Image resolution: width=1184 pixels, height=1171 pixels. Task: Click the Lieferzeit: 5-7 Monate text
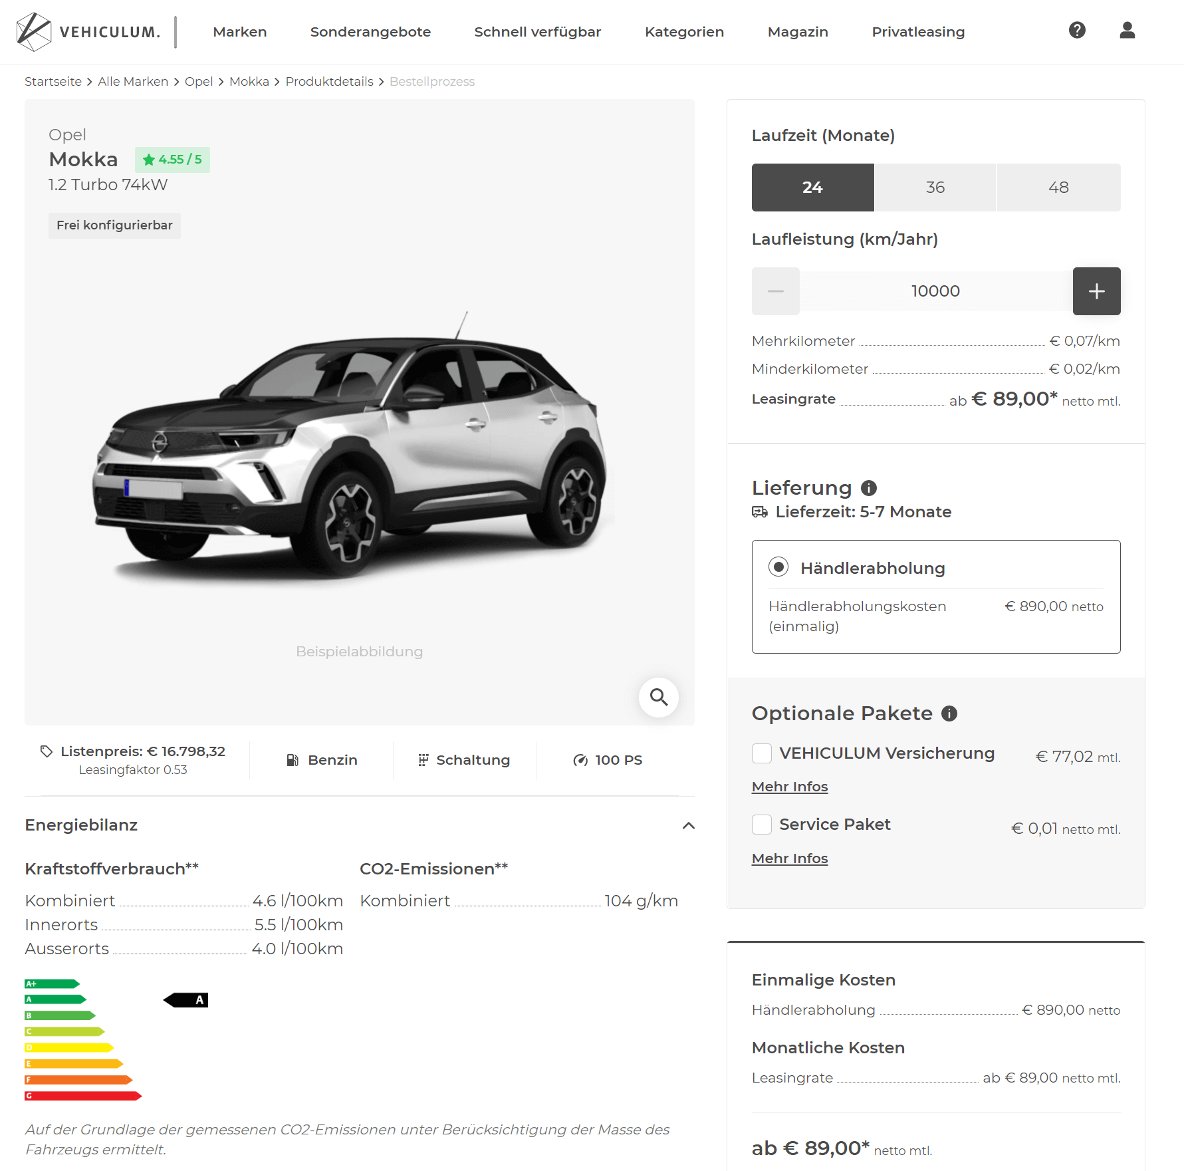tap(864, 512)
